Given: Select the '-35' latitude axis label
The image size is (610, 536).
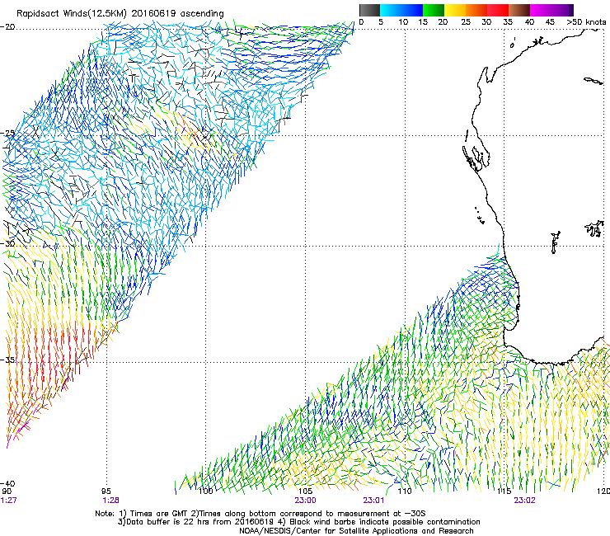Looking at the screenshot, I should (x=7, y=360).
